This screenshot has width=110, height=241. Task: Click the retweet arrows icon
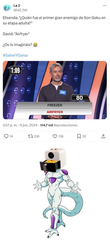[x=31, y=136]
